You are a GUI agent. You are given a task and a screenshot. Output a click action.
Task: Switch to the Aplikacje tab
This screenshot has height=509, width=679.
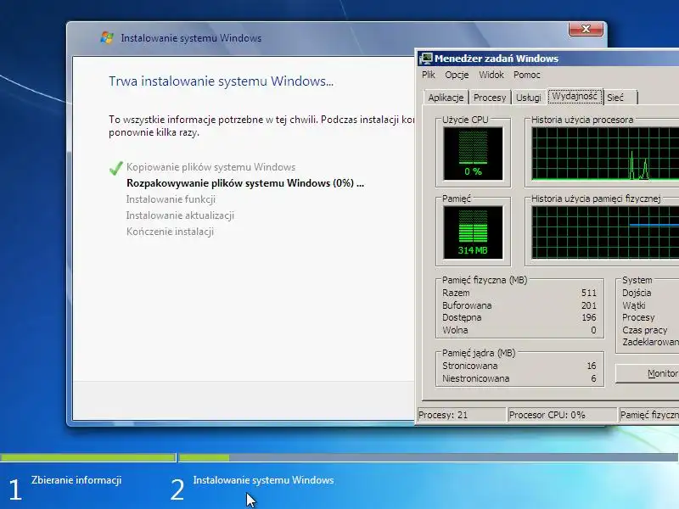(x=446, y=98)
